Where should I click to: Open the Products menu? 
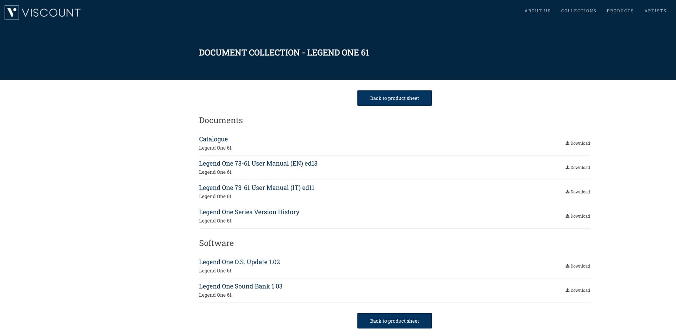point(620,11)
